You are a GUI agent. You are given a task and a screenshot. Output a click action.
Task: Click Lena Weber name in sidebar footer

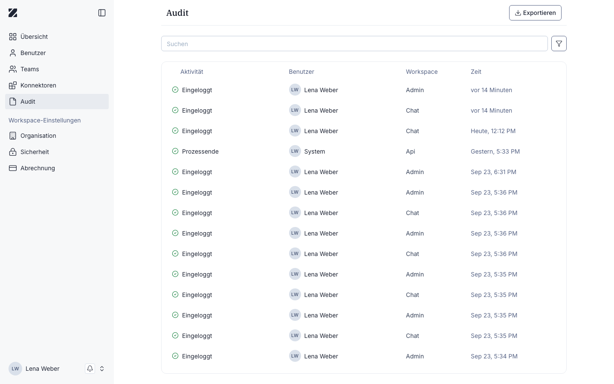click(43, 369)
